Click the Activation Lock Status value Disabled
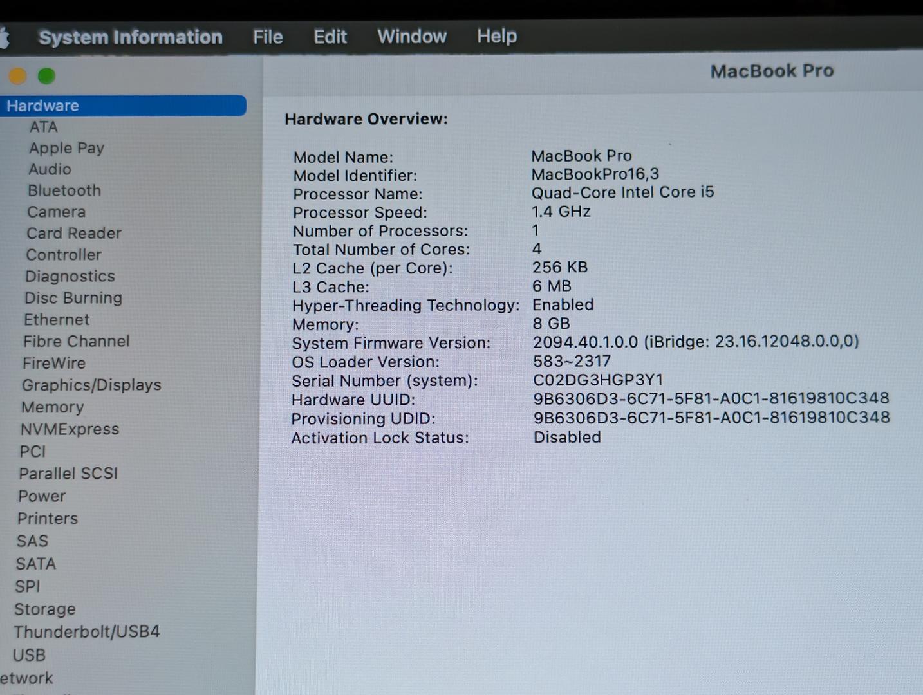 click(x=567, y=437)
